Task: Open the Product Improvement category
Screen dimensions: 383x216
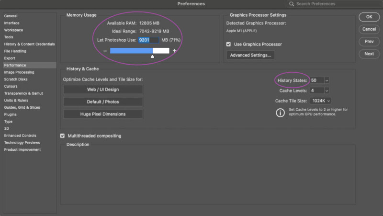Action: pyautogui.click(x=23, y=150)
